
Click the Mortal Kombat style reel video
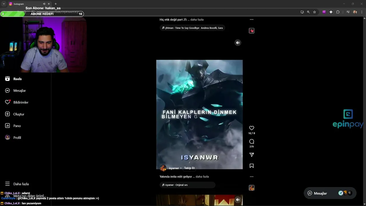[x=199, y=114]
